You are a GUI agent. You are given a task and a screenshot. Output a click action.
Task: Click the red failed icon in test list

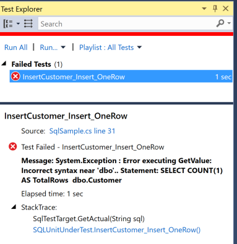coord(15,77)
